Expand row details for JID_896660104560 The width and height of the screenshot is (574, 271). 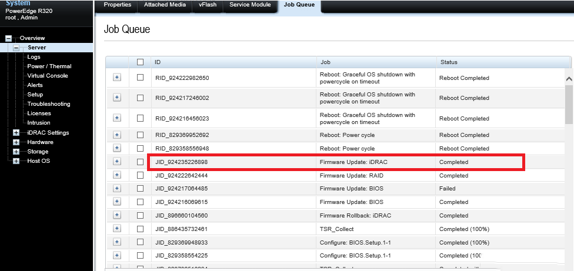coord(117,215)
